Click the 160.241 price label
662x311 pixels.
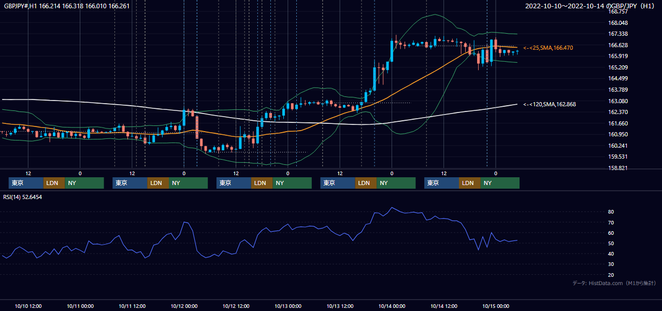click(617, 146)
